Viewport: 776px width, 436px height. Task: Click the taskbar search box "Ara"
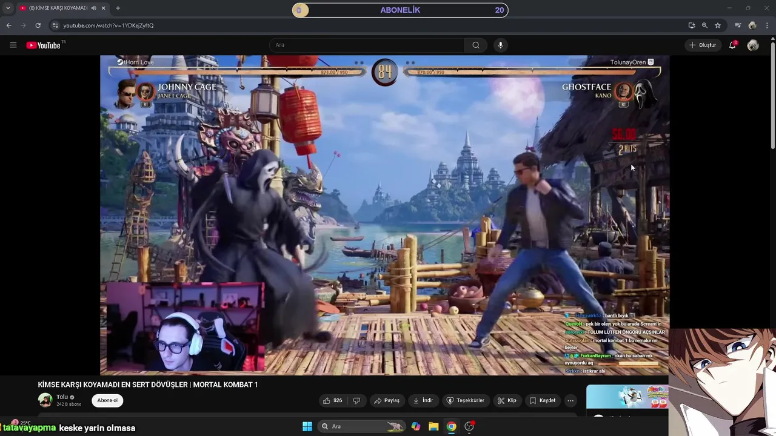tap(361, 426)
